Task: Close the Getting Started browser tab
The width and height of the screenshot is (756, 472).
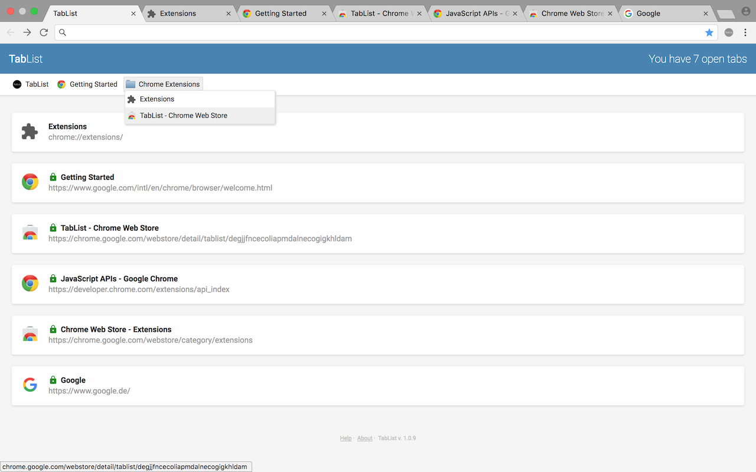Action: [324, 13]
